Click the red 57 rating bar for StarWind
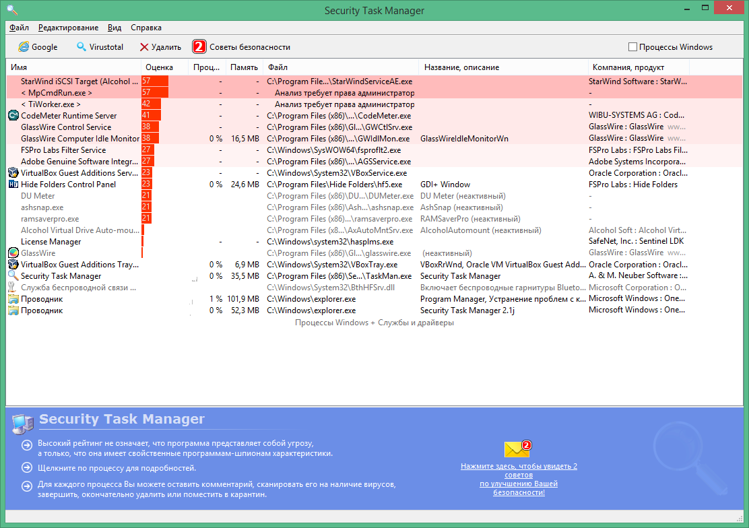The image size is (749, 528). (x=155, y=81)
